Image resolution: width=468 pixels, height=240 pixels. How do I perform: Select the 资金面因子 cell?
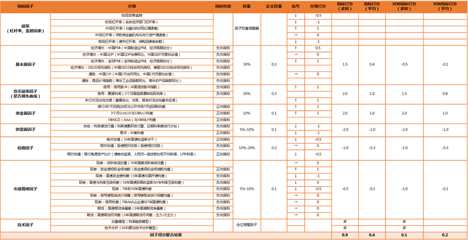tap(25, 113)
